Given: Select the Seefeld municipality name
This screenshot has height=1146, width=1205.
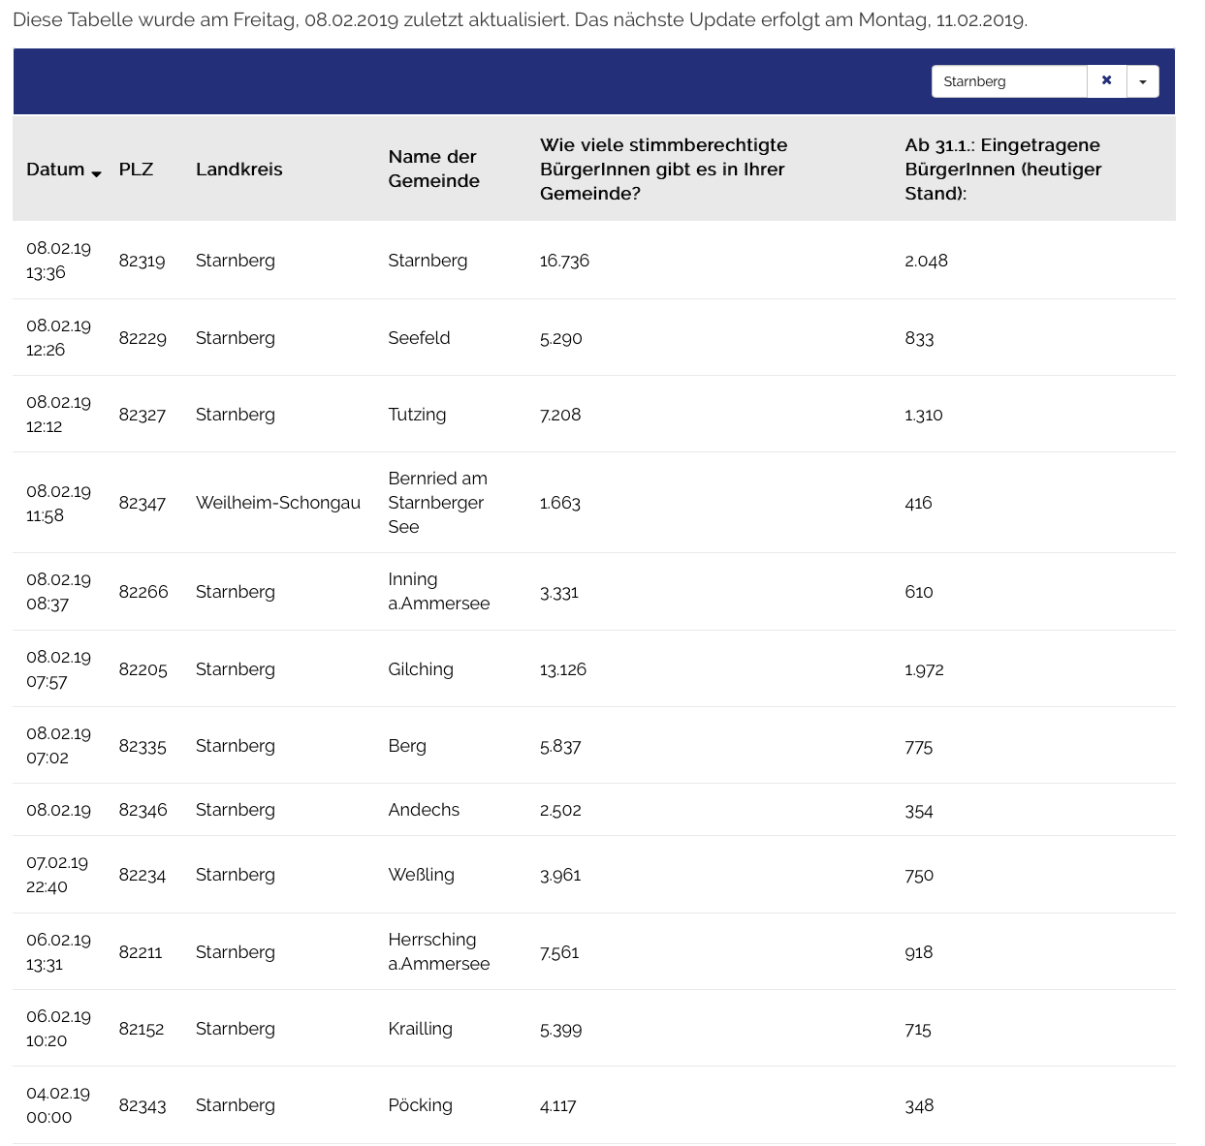Looking at the screenshot, I should click(x=419, y=338).
